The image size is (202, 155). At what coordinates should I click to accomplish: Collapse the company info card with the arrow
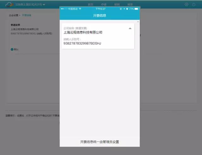[x=130, y=28]
